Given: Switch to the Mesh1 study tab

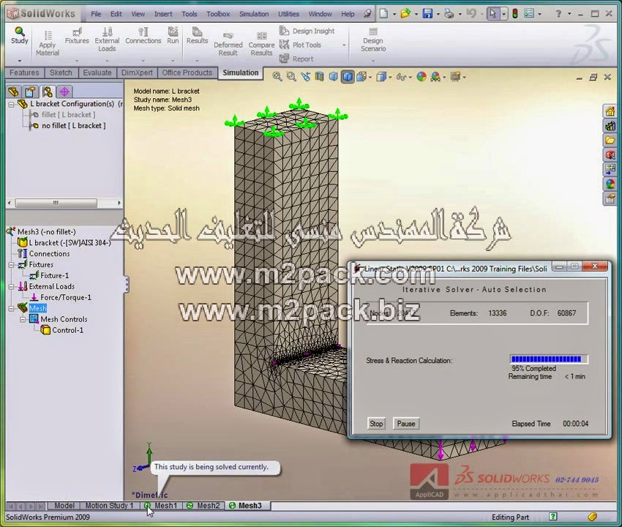Looking at the screenshot, I should [x=161, y=506].
